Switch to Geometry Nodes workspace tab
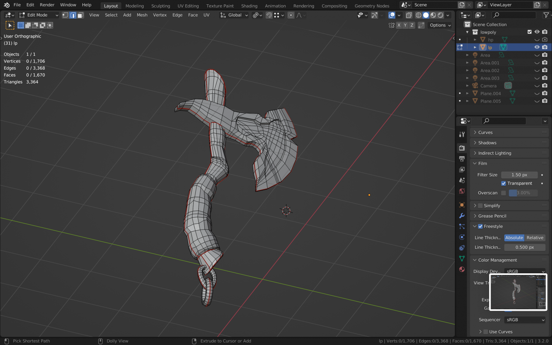This screenshot has height=345, width=552. [372, 6]
